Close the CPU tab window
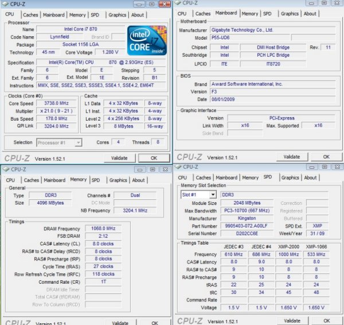 pos(165,4)
